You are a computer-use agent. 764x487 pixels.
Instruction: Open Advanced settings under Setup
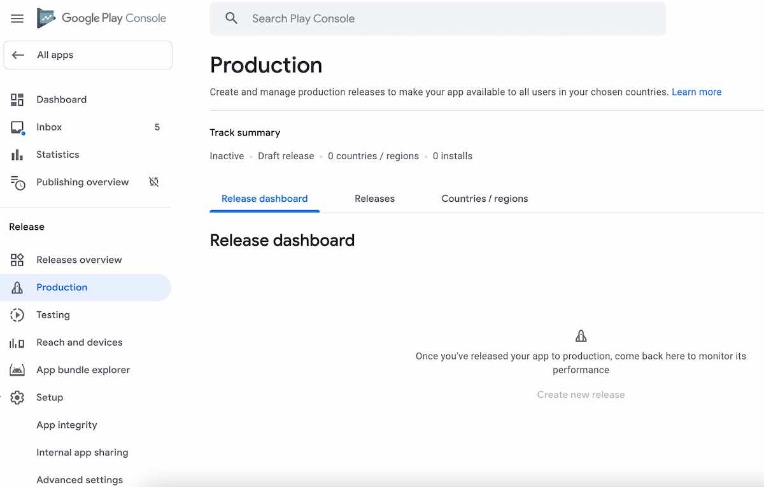tap(80, 479)
